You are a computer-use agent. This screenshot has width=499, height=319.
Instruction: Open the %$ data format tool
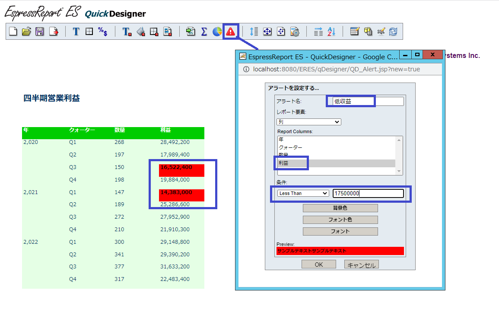coord(102,32)
